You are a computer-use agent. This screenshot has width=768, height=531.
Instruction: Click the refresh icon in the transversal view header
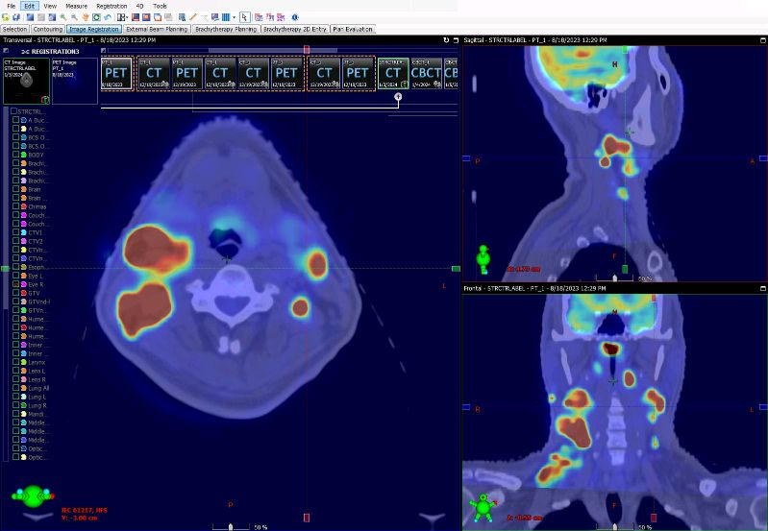point(445,40)
